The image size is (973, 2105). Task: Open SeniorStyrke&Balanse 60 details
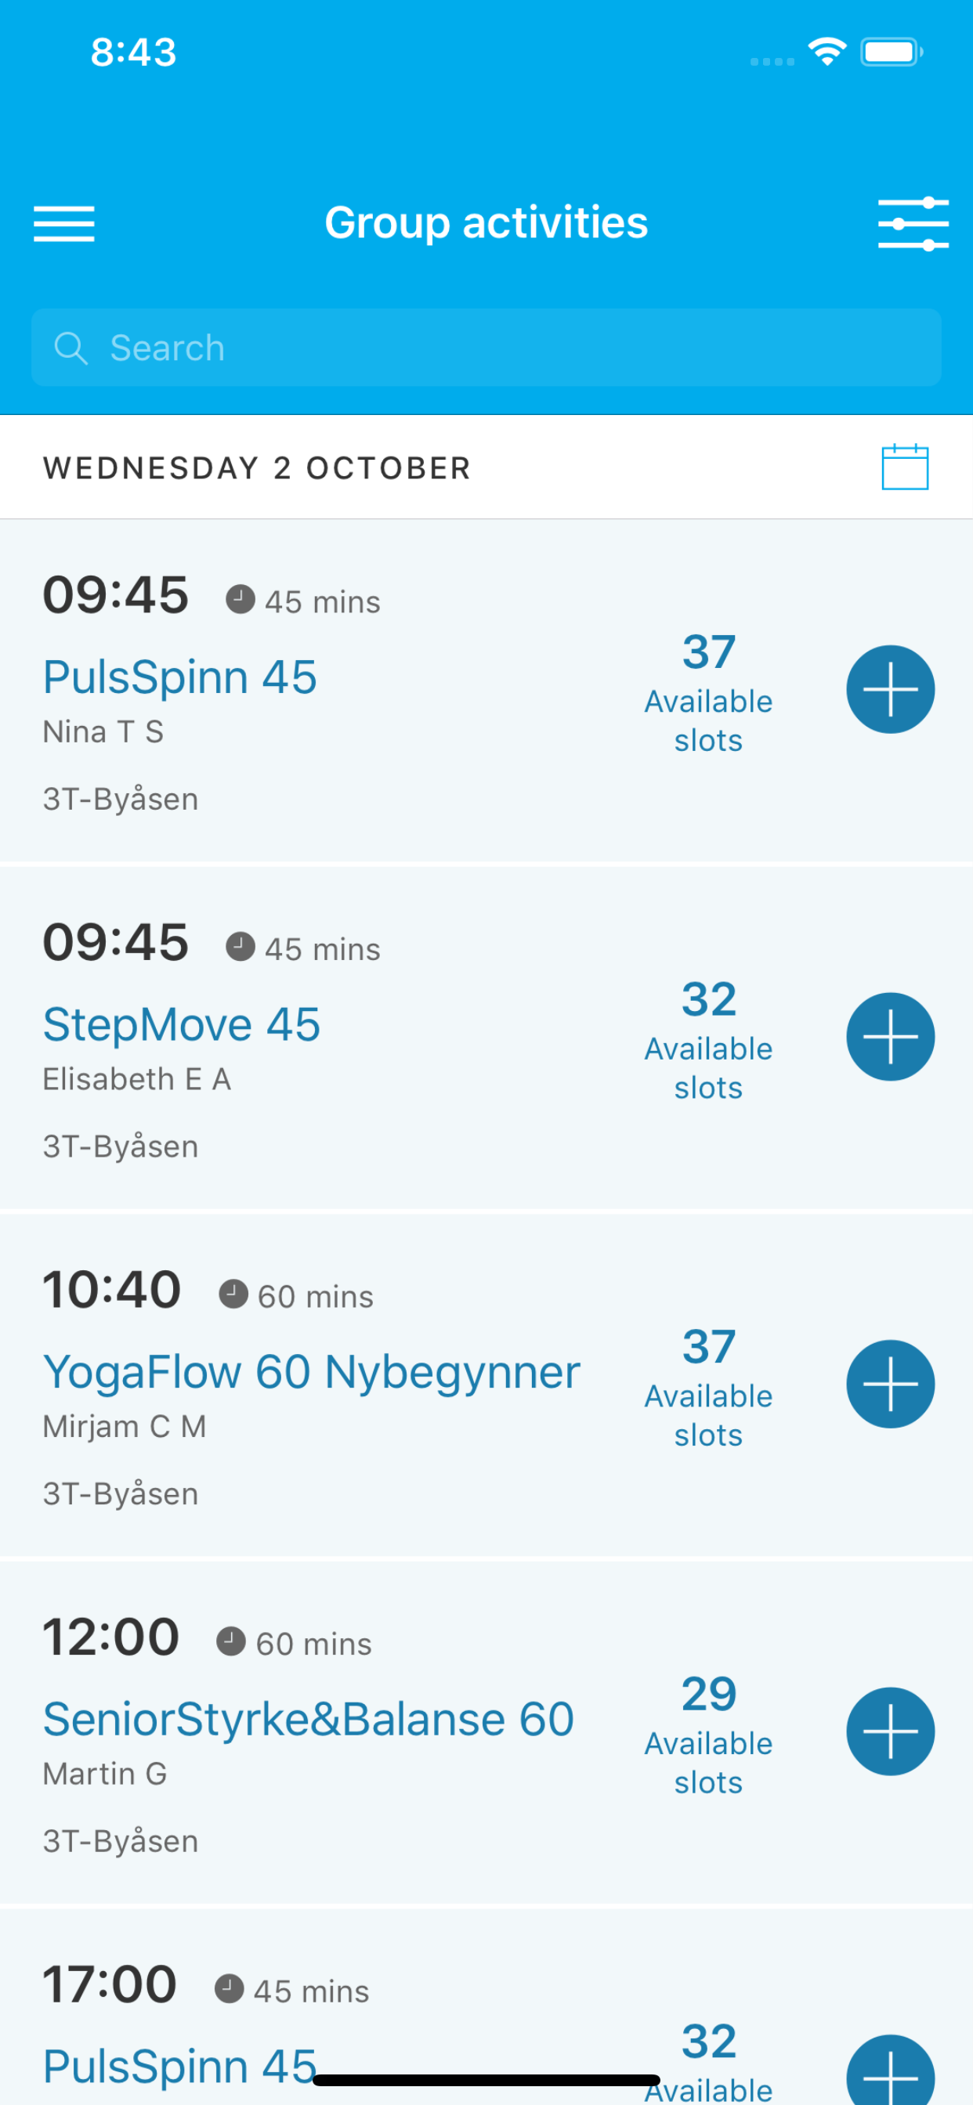(308, 1719)
